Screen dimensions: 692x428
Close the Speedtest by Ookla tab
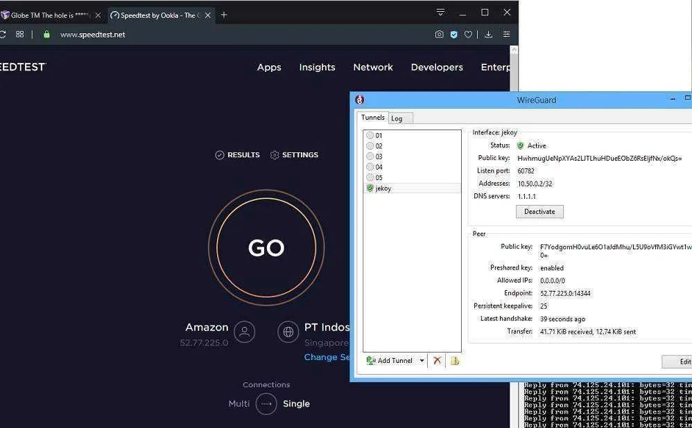(x=208, y=15)
